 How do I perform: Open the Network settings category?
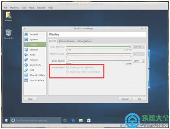(x=35, y=60)
